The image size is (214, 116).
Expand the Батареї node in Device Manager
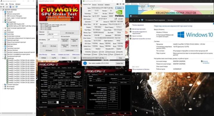(x=3, y=20)
